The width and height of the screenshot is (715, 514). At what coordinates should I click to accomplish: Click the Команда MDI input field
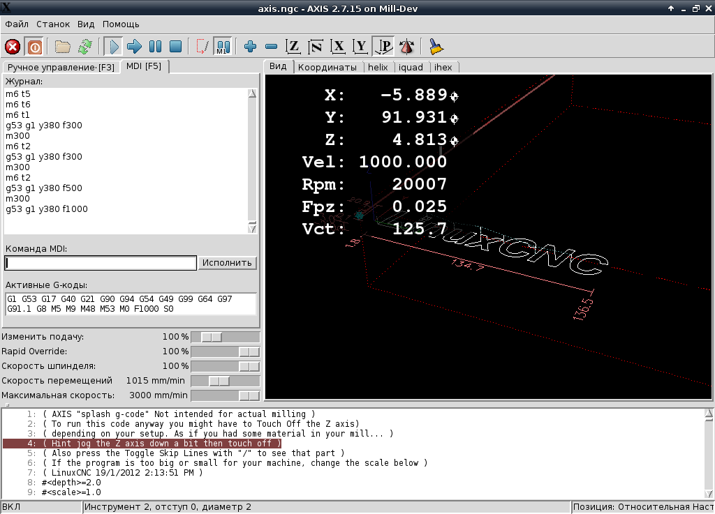pyautogui.click(x=101, y=263)
